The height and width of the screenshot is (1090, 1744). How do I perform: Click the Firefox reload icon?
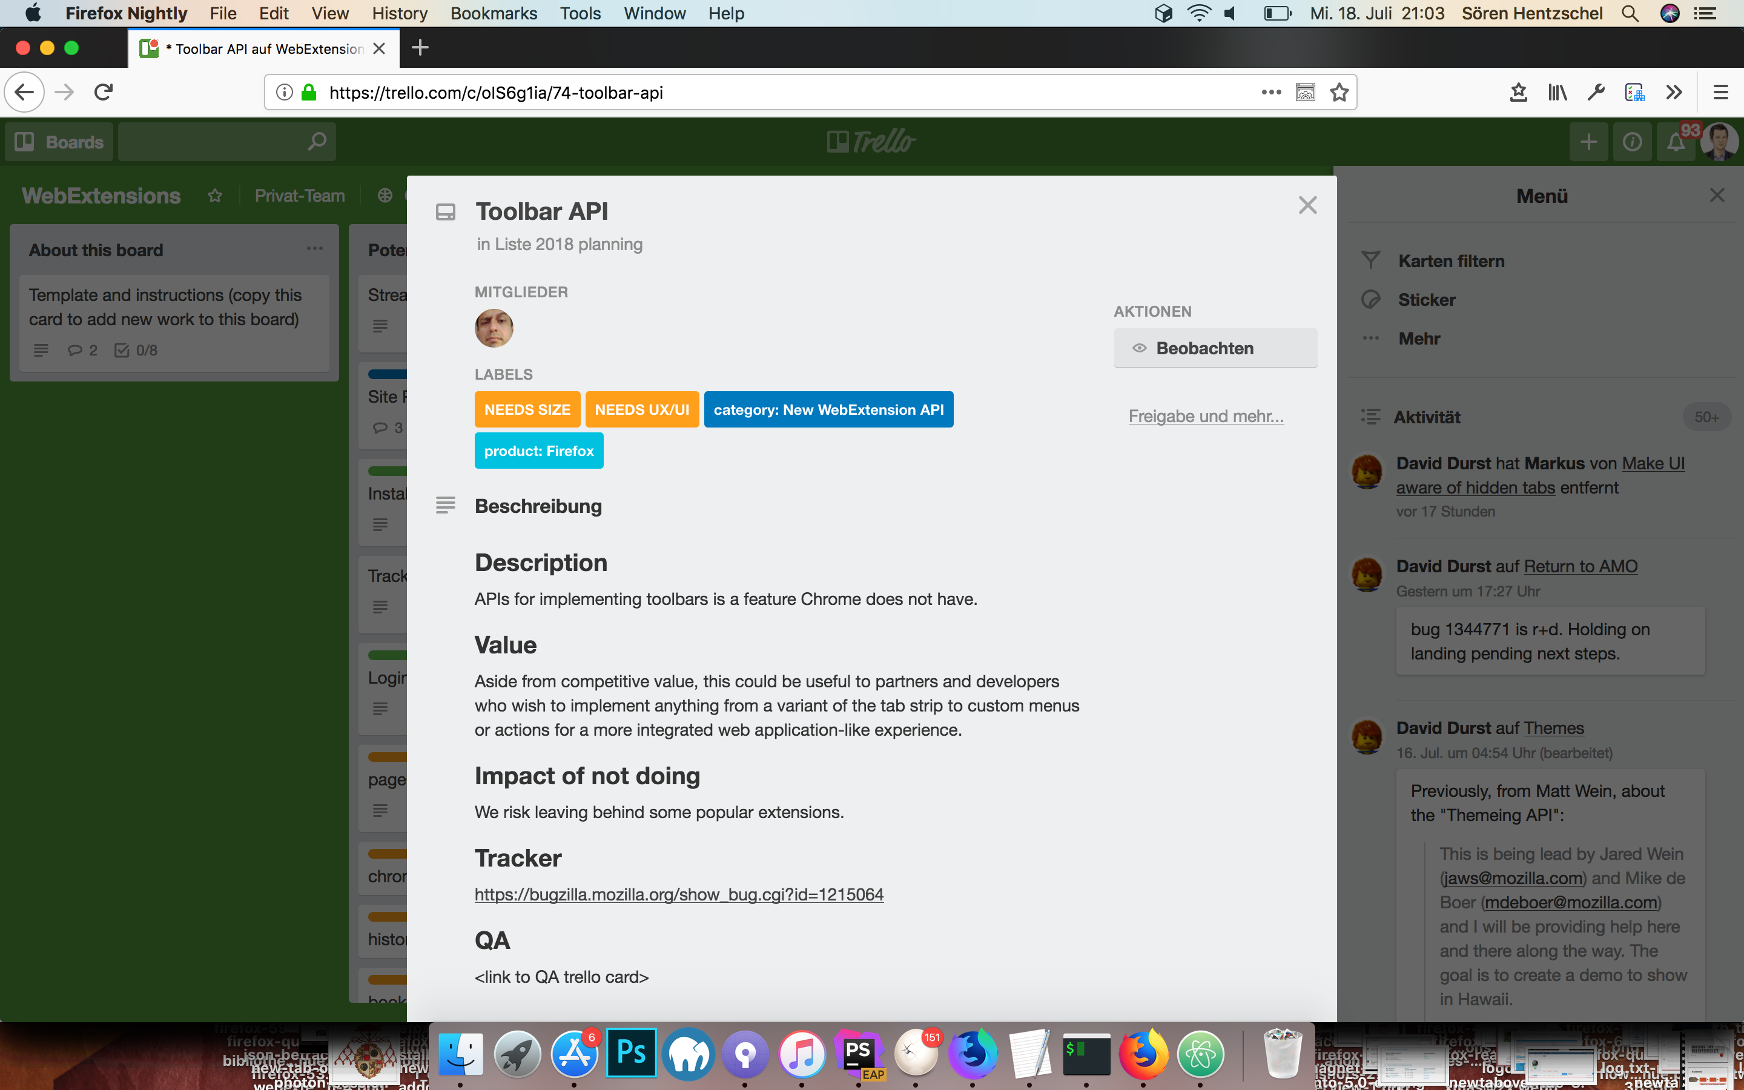(104, 92)
